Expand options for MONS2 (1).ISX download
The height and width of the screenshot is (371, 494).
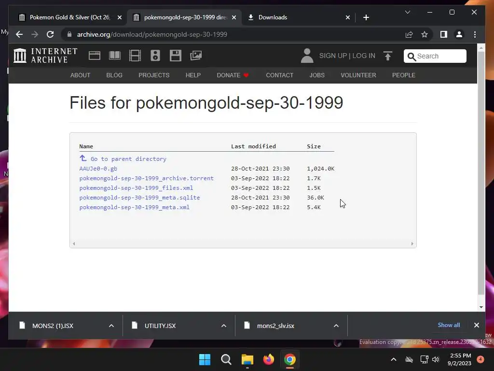pos(111,326)
